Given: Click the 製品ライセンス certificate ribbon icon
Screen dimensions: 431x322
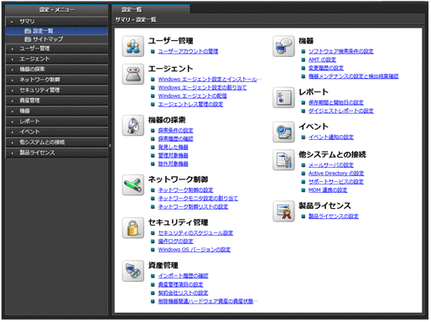Looking at the screenshot, I should pyautogui.click(x=283, y=211).
